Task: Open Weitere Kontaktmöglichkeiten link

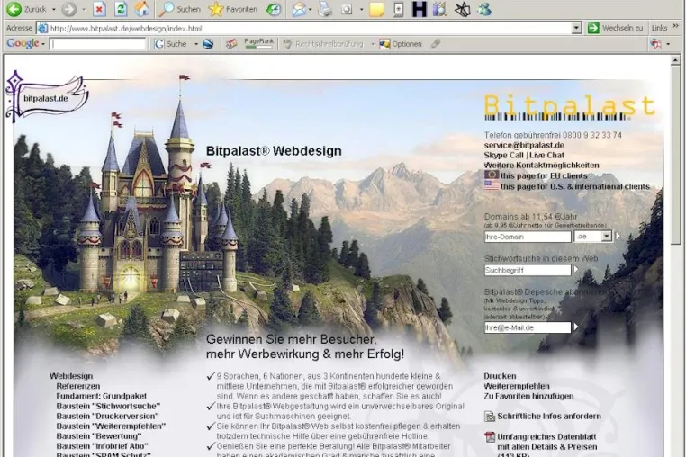Action: click(541, 166)
